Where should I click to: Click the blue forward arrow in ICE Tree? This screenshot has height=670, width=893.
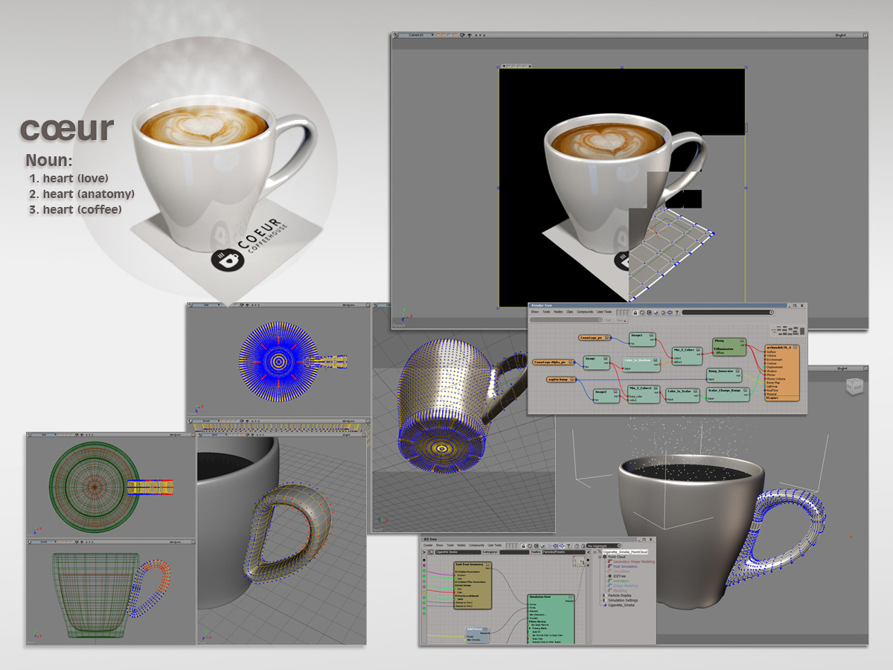pos(562,546)
